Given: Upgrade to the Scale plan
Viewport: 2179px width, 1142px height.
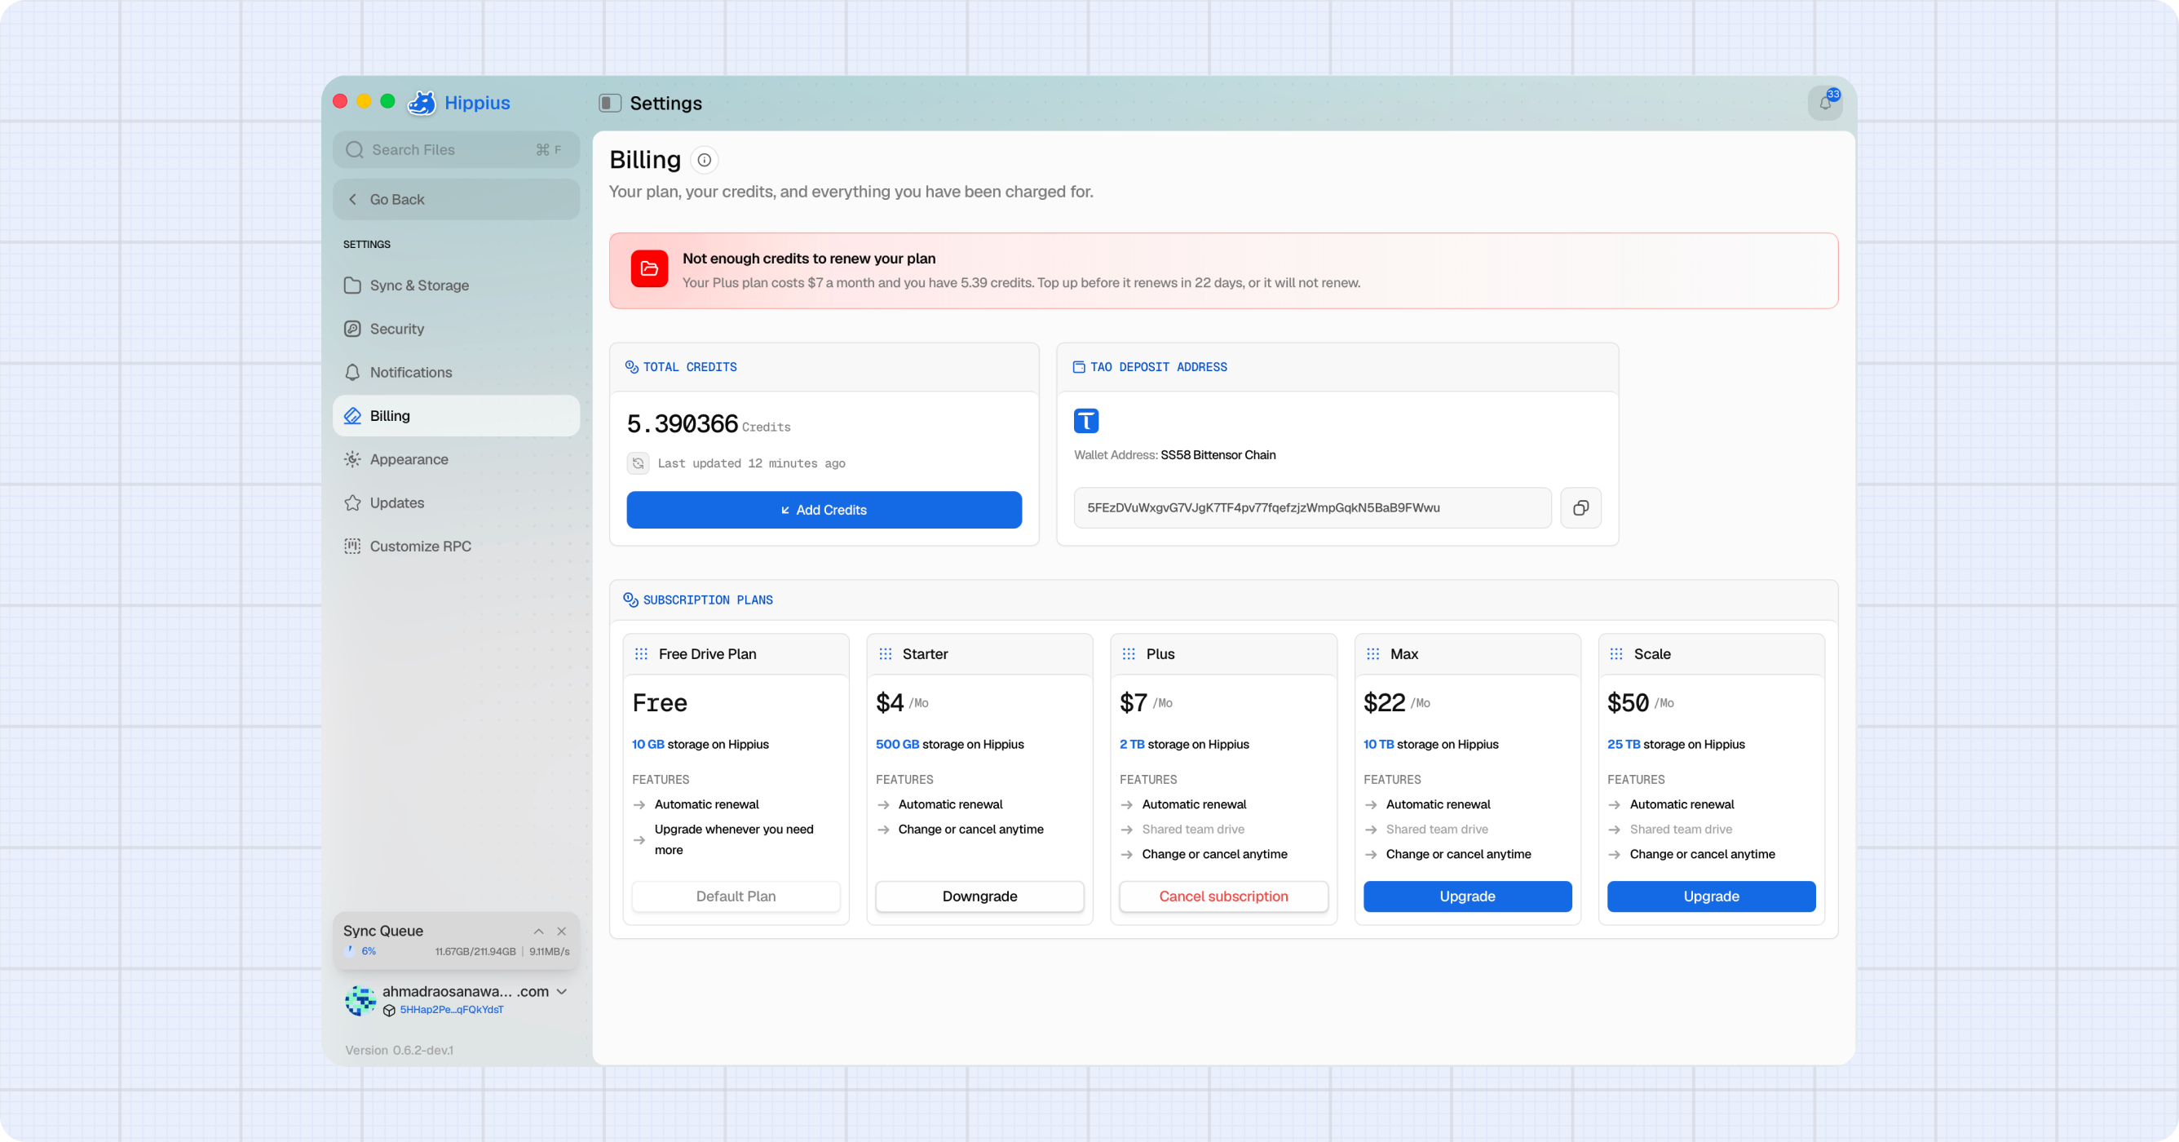Looking at the screenshot, I should point(1711,896).
